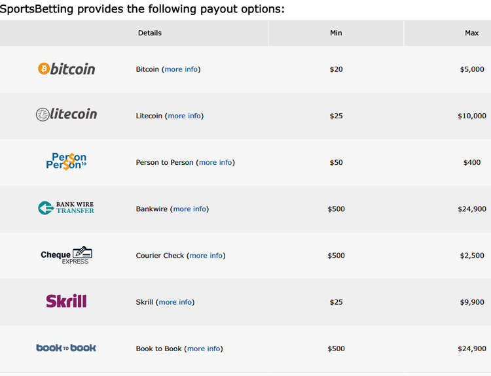Open Person to Person more info link

point(215,162)
